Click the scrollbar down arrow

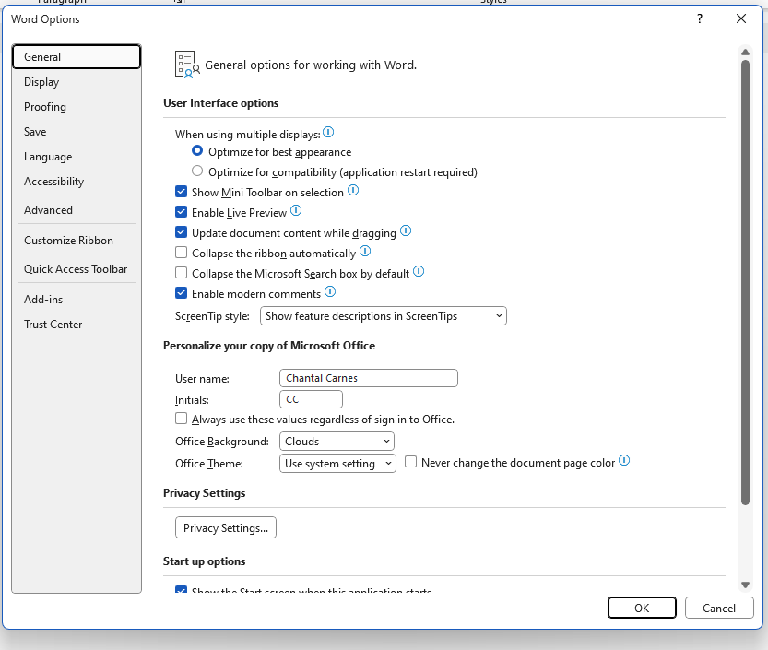746,585
